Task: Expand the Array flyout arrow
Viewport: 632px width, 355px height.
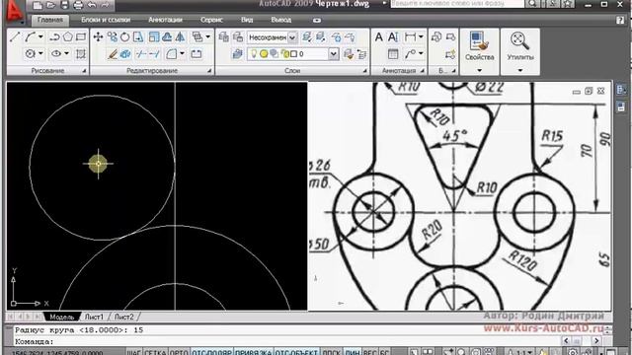Action: [x=208, y=37]
